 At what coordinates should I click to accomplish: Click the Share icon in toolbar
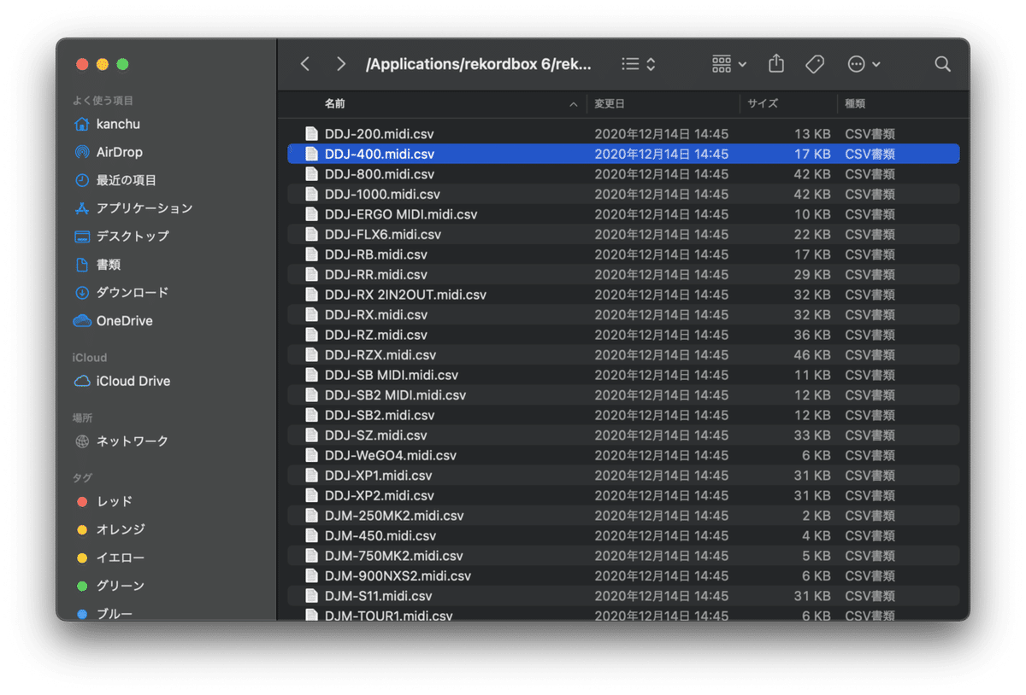pyautogui.click(x=776, y=63)
